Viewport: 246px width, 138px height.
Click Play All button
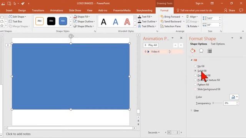[151, 45]
